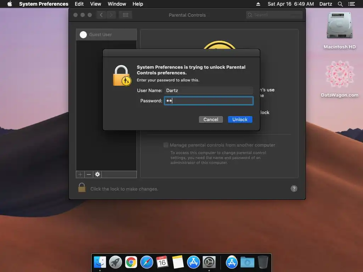Click Parental Controls window title
The height and width of the screenshot is (272, 363).
(187, 15)
